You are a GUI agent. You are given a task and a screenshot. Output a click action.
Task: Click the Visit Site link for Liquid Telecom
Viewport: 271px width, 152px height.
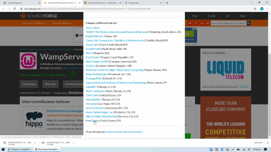point(244,87)
